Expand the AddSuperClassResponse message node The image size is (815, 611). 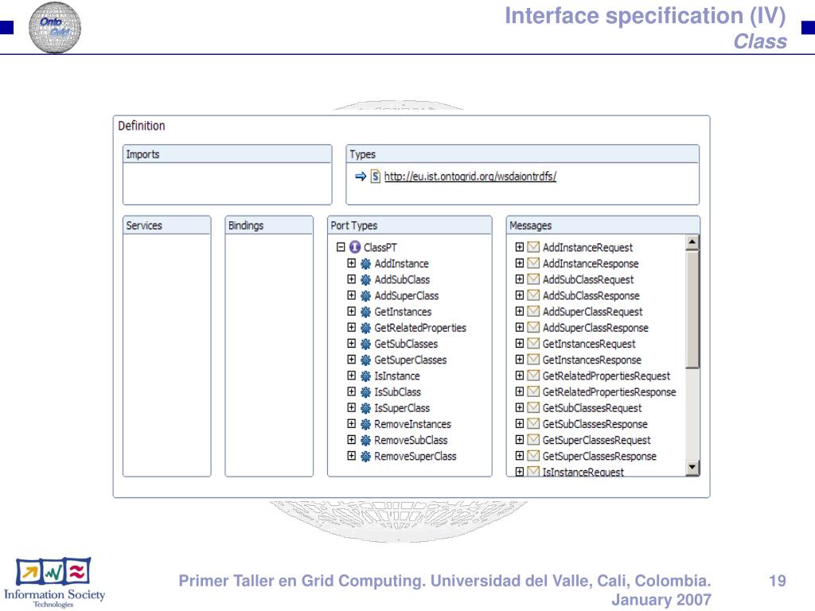point(519,327)
